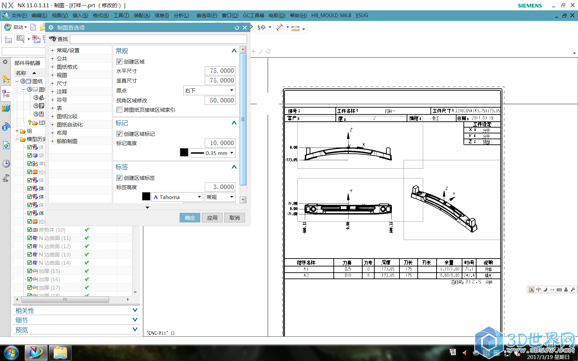Open the web browser sidebar icon
578x361 pixels.
pyautogui.click(x=6, y=145)
